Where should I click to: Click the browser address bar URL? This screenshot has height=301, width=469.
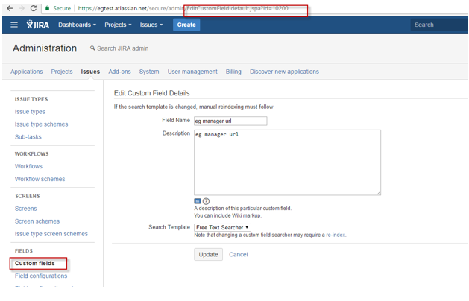[x=183, y=8]
